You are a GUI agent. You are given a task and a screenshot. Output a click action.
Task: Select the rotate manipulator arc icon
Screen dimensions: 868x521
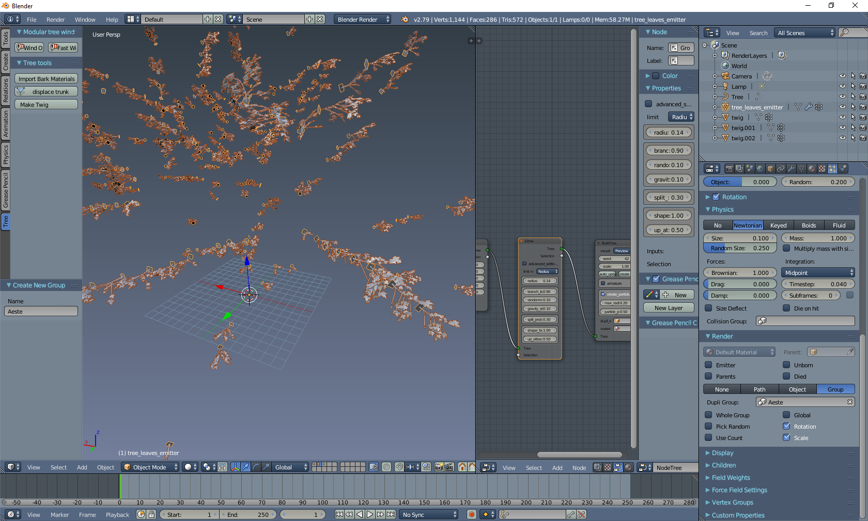point(256,467)
